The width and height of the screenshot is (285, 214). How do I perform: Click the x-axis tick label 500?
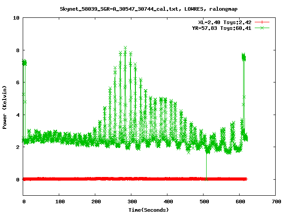204,202
